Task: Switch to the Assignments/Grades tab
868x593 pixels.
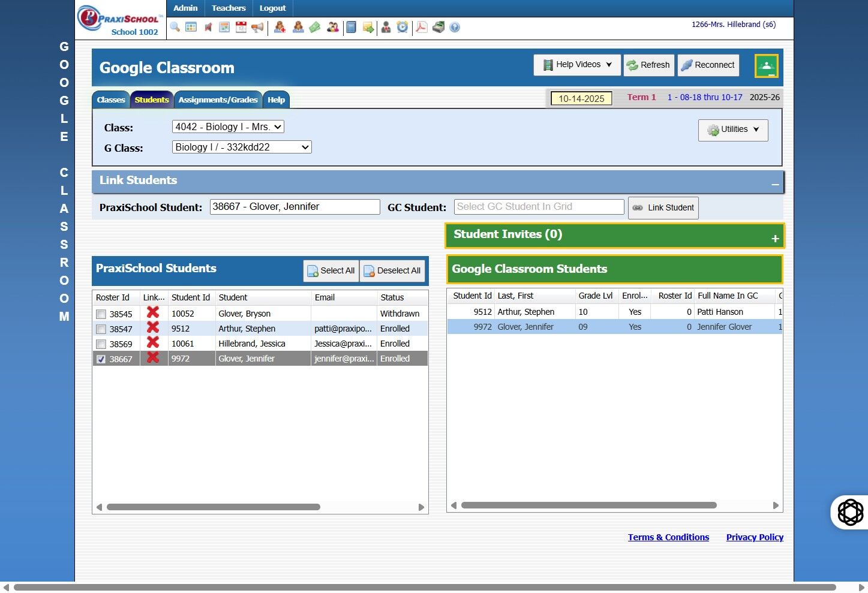Action: (218, 100)
